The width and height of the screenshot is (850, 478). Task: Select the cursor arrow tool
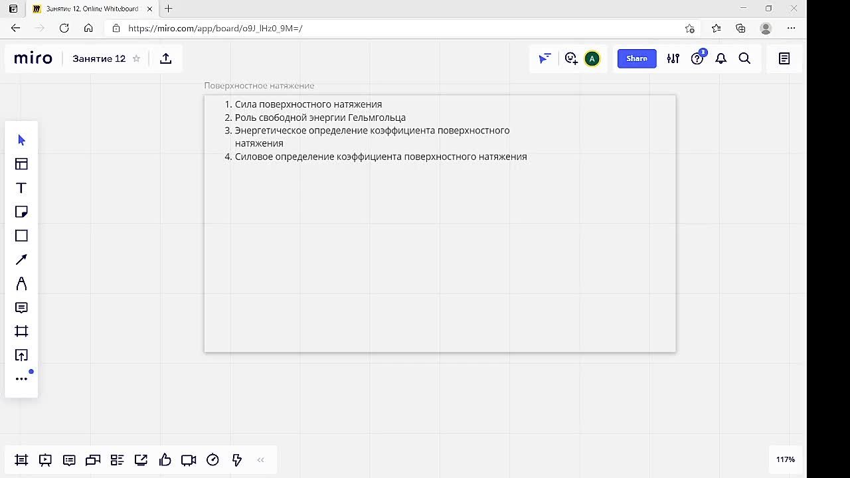point(21,140)
